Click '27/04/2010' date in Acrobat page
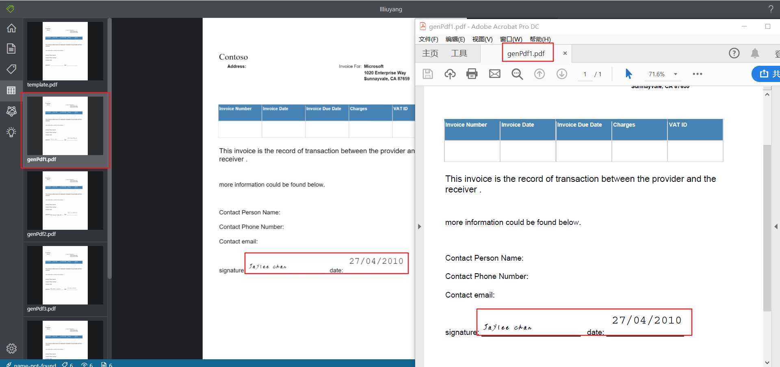 [x=647, y=320]
